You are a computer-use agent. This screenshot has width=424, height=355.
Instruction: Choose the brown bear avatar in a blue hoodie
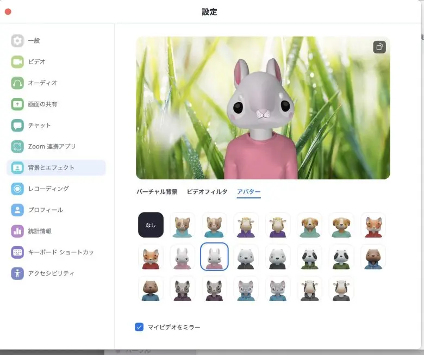point(373,257)
